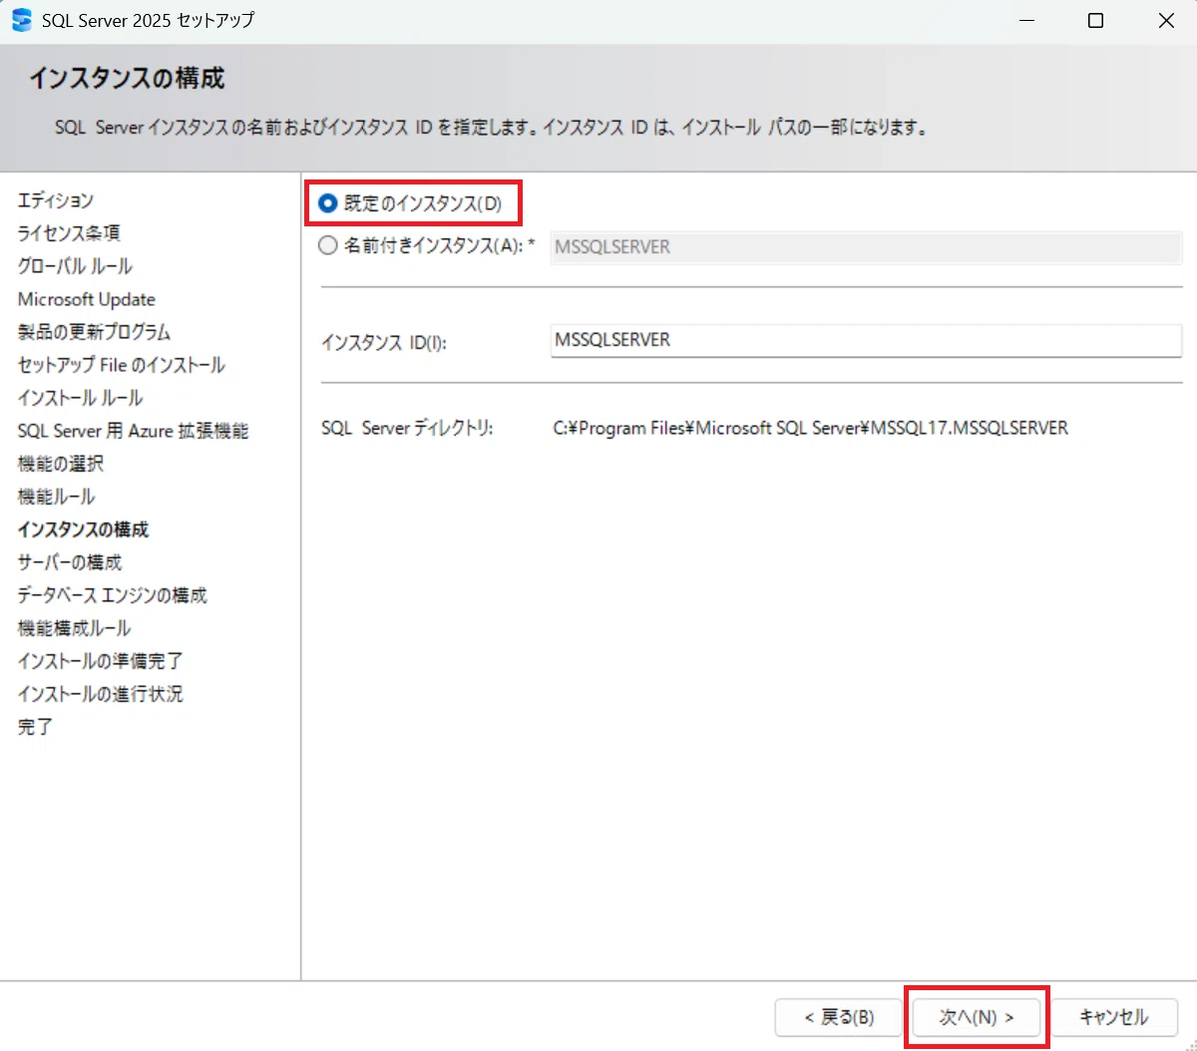Image resolution: width=1197 pixels, height=1051 pixels.
Task: Select the 既定のインスタンス radio button
Action: (x=327, y=203)
